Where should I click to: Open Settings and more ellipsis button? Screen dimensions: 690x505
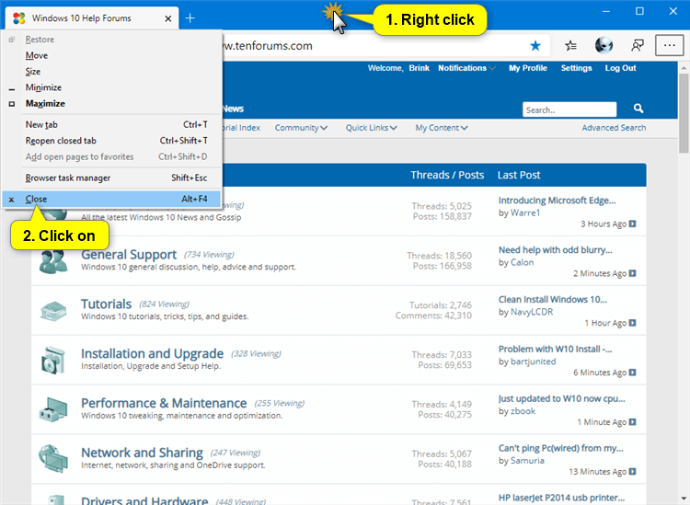pos(670,45)
